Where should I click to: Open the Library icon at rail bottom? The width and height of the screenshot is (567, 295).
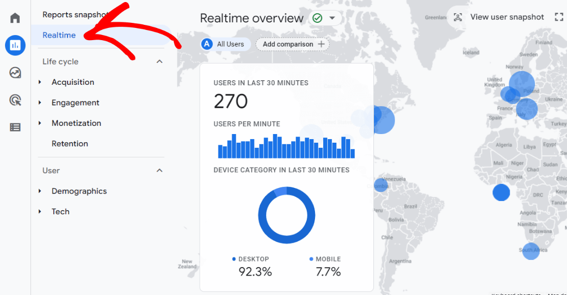point(15,127)
